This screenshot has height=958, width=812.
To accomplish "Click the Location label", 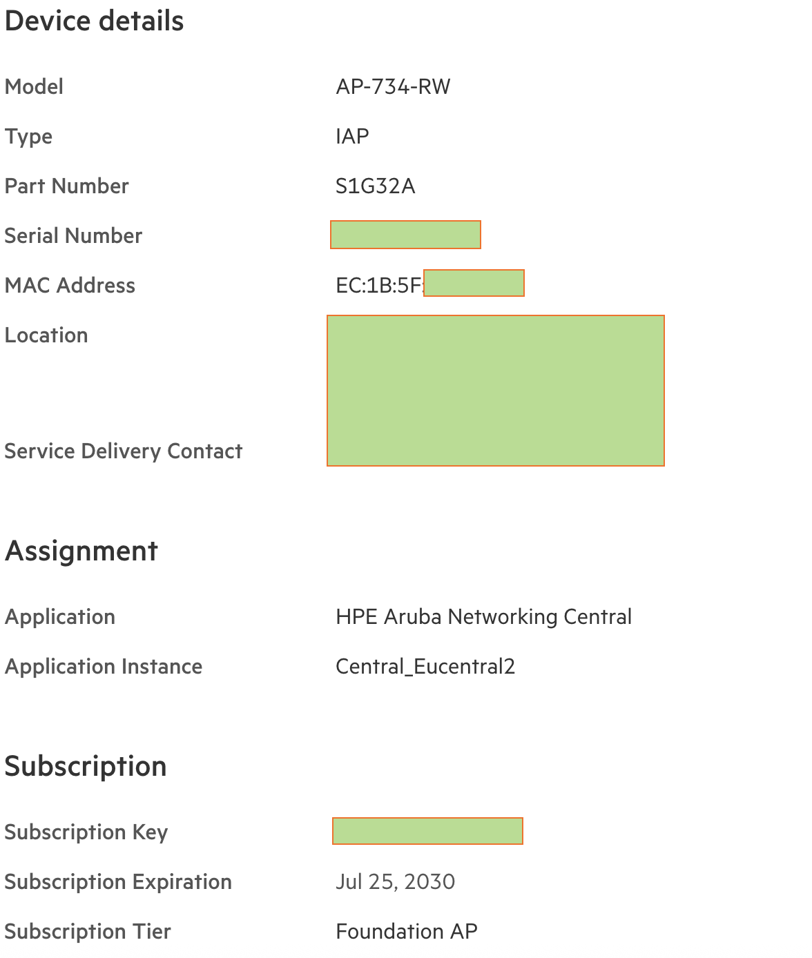I will [46, 335].
